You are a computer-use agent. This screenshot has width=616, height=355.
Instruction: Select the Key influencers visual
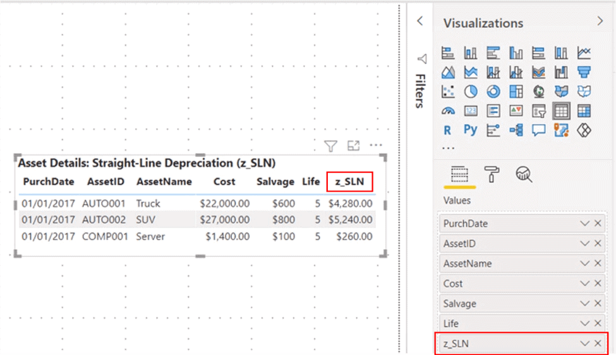[x=493, y=131]
